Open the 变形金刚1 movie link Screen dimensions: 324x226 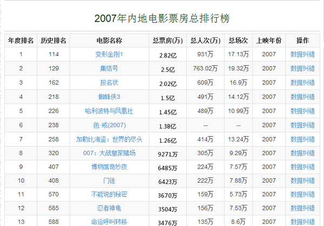(x=109, y=55)
